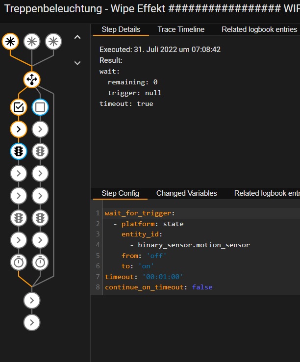Click the 'Executed: 31. Juli 2022' timestamp
Screen dimensions: 300x362
pyautogui.click(x=160, y=50)
